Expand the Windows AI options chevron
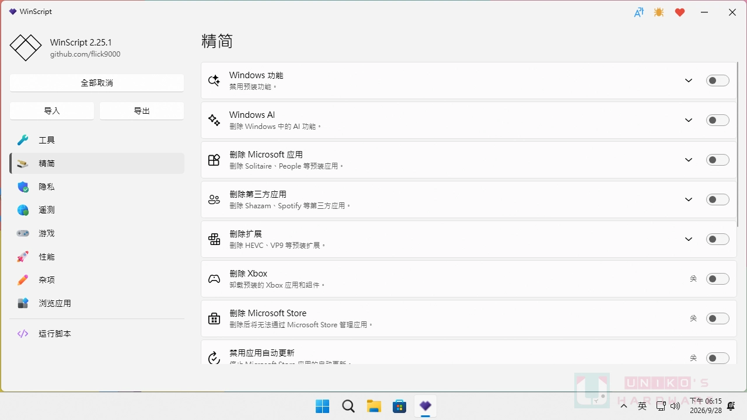Viewport: 747px width, 420px height. coord(689,120)
